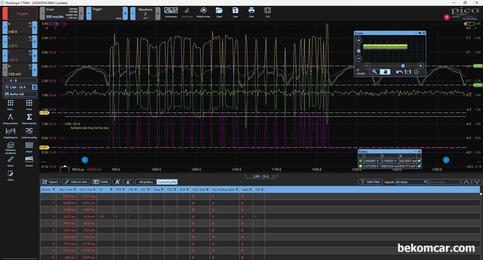Go to the next waveform buffer
The width and height of the screenshot is (483, 260).
pos(158,14)
